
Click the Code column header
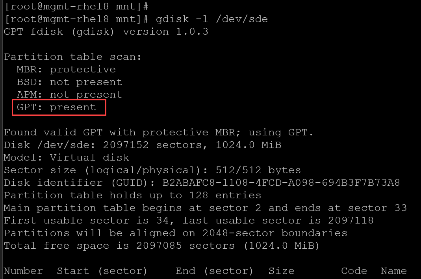[354, 271]
